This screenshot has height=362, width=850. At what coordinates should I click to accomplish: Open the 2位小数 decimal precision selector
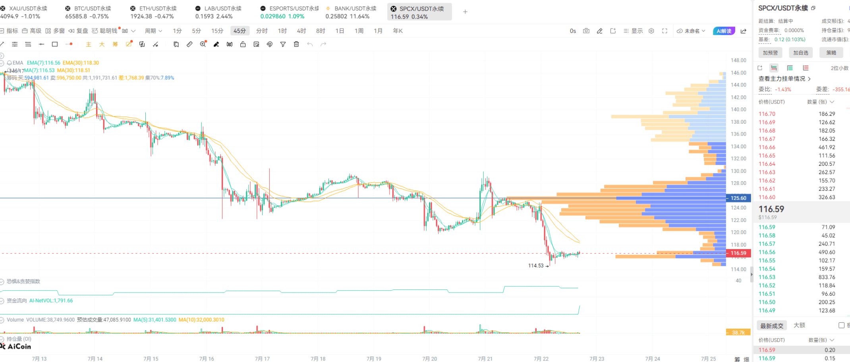tap(840, 68)
